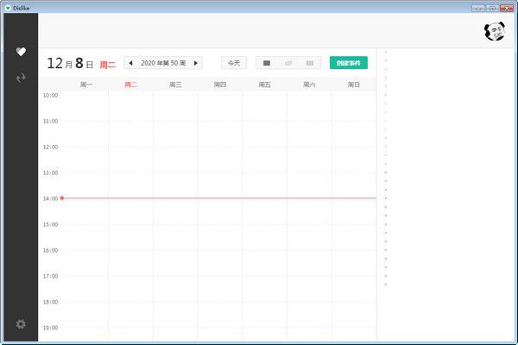Switch to the middle calendar view icon
The height and width of the screenshot is (345, 518).
[288, 63]
